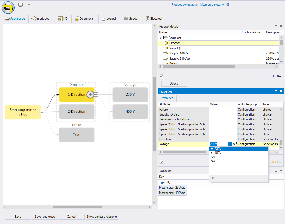Click the Supply: 230Vac row icon
The image size is (285, 224).
tap(165, 59)
